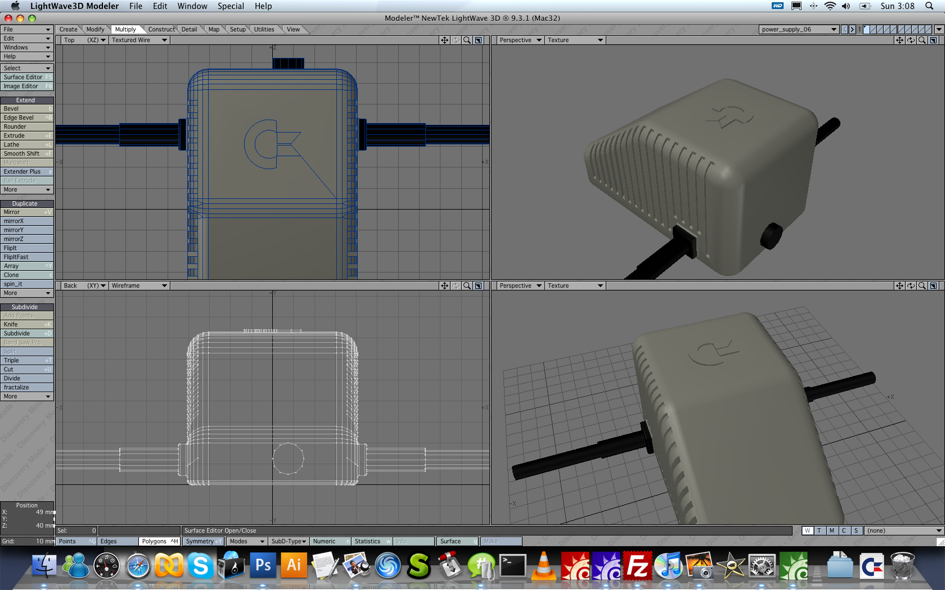This screenshot has width=945, height=590.
Task: Click the zoom magnifier of the Top viewport
Action: [x=467, y=40]
